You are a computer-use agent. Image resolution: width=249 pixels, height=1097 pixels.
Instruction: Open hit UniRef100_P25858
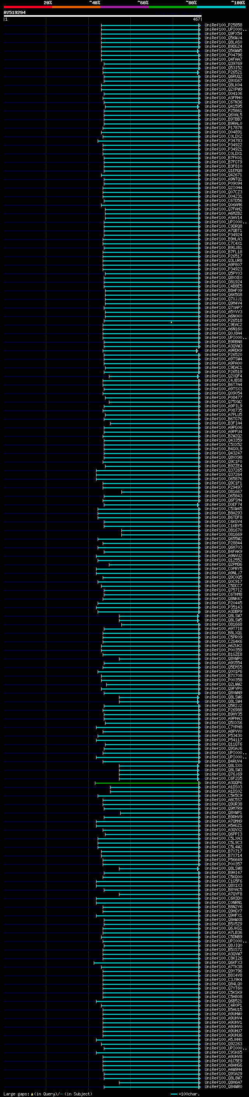223,25
